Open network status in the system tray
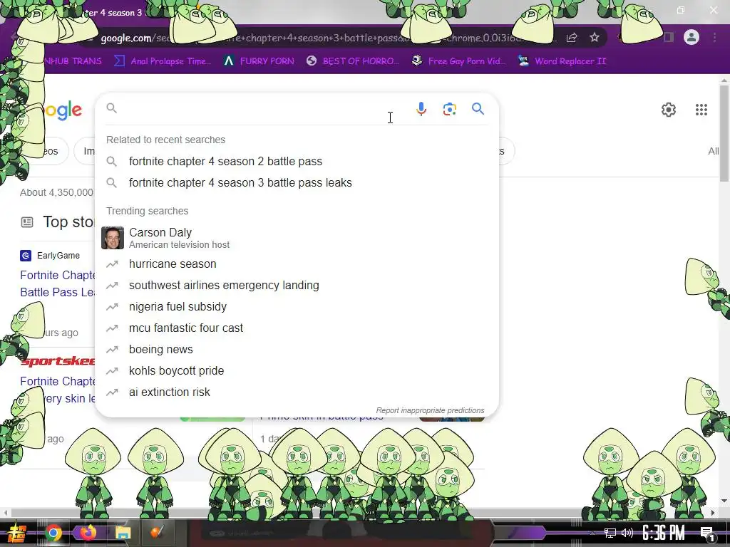 [610, 533]
